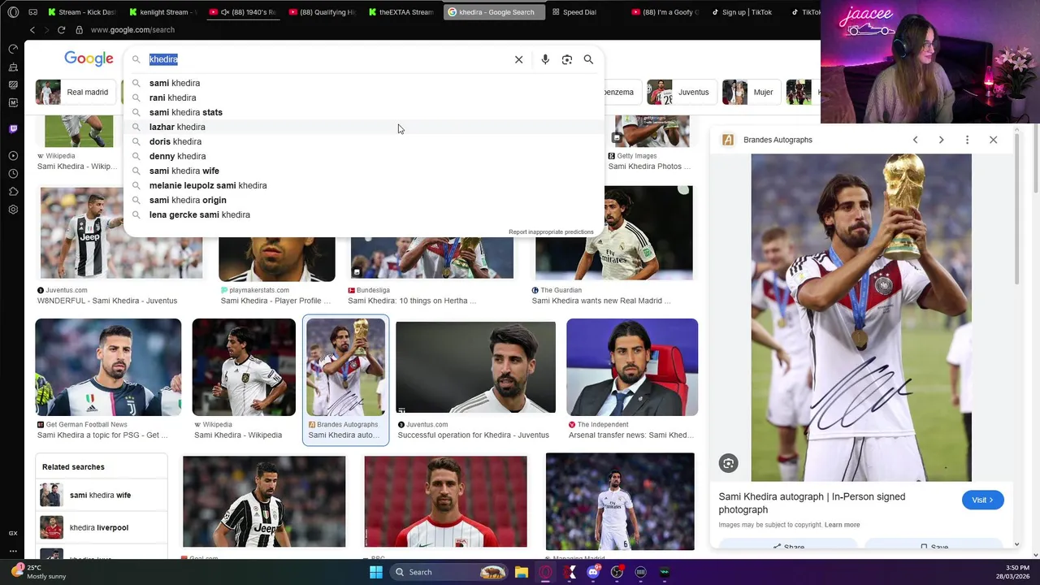Show previous image in preview panel
The image size is (1040, 585).
click(915, 140)
